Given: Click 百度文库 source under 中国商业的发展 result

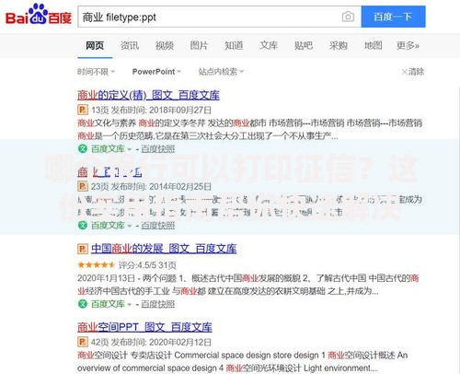Looking at the screenshot, I should click(x=108, y=304).
